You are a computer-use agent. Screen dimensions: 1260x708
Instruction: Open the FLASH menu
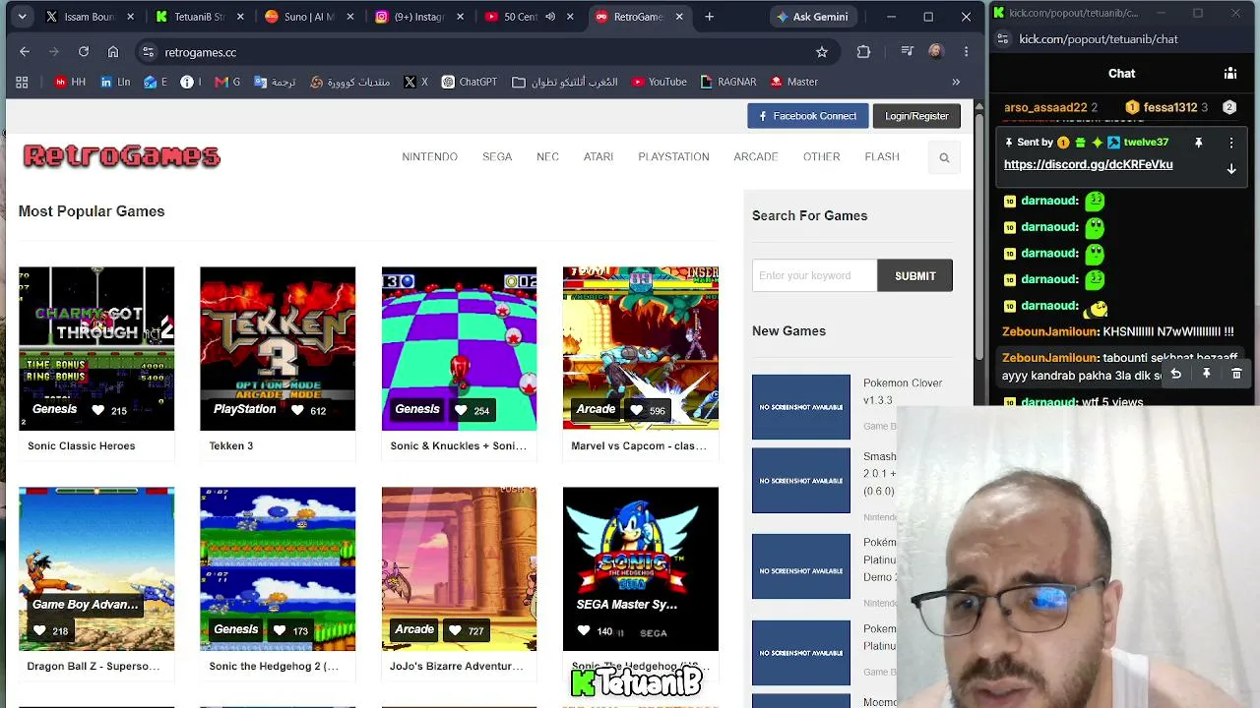[x=882, y=156]
